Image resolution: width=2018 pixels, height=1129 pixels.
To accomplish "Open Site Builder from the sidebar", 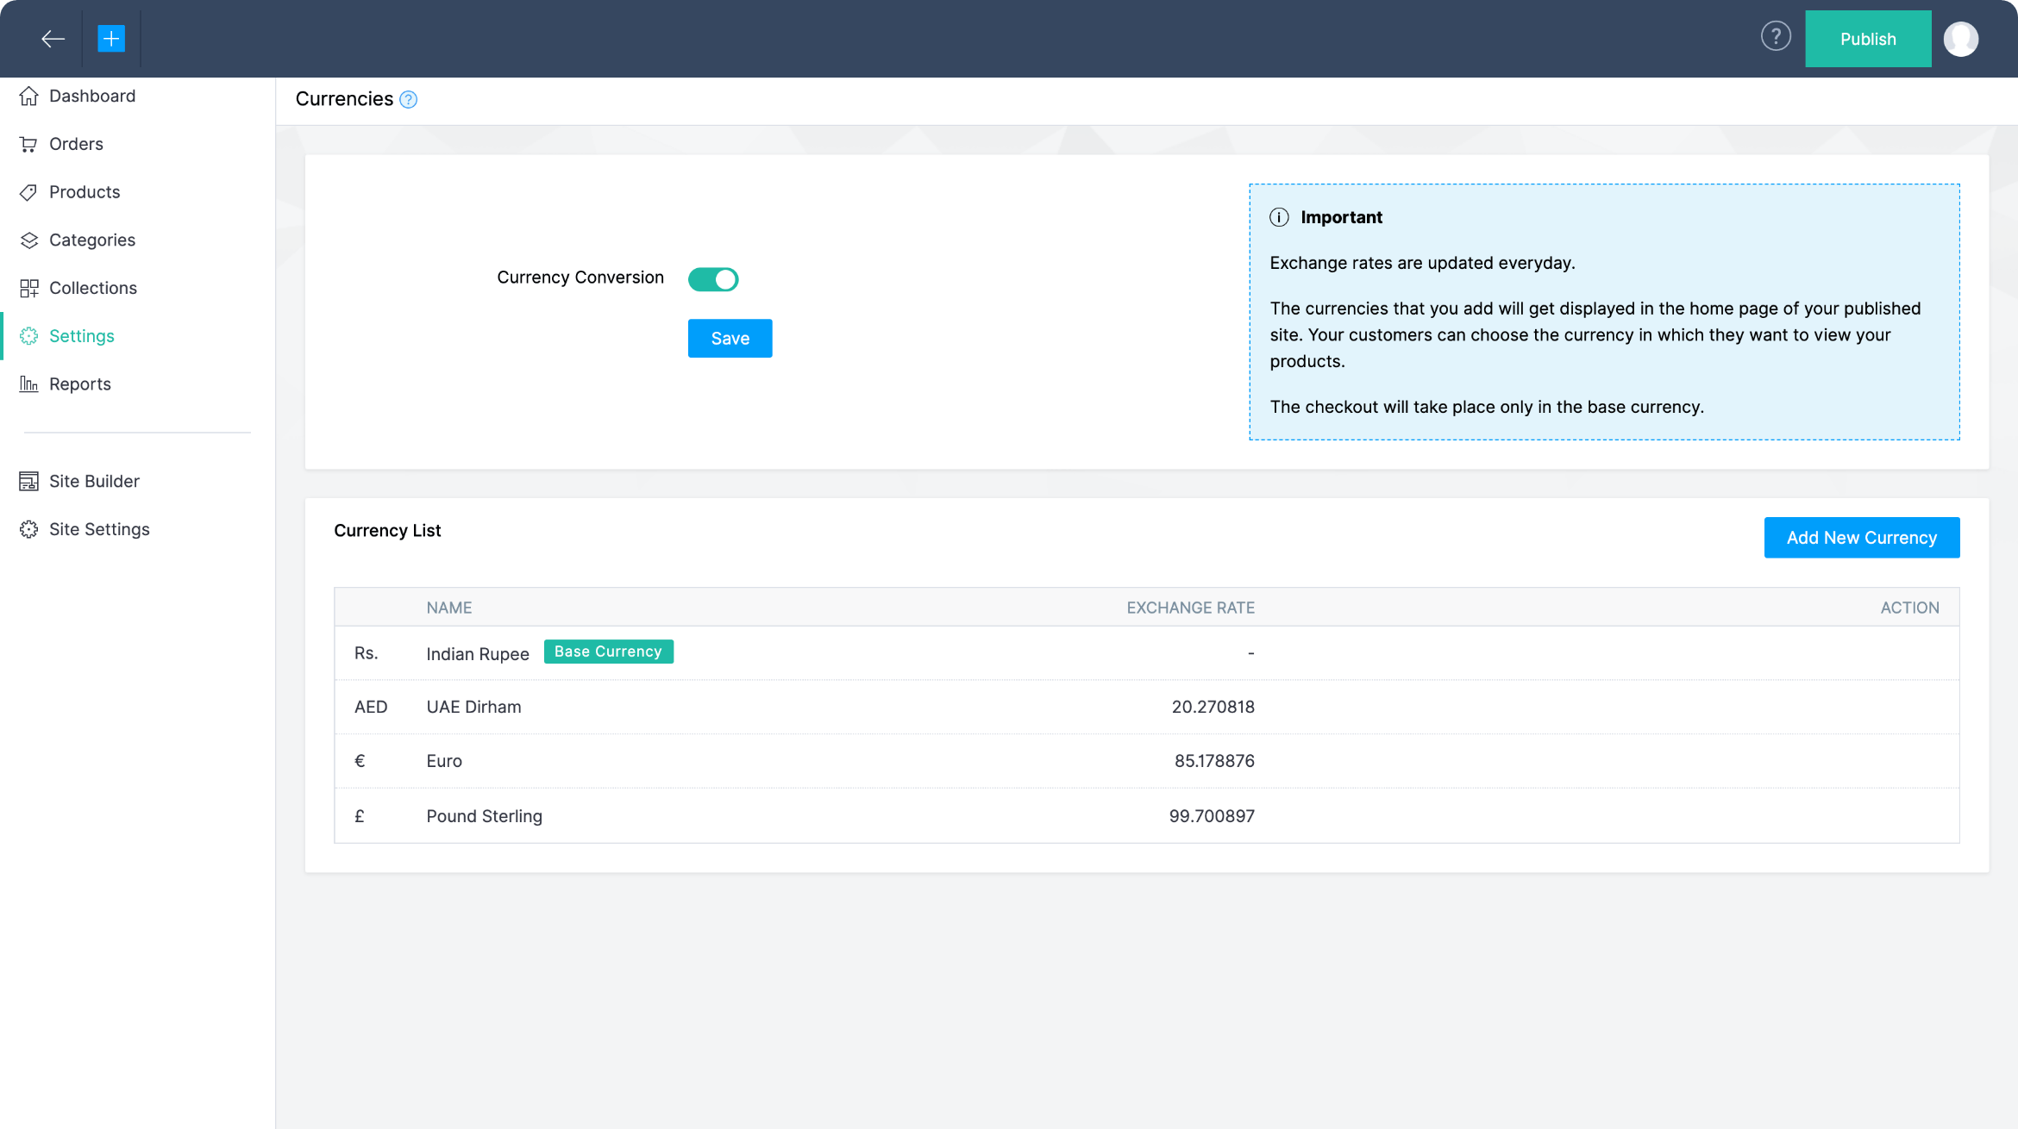I will click(x=94, y=481).
